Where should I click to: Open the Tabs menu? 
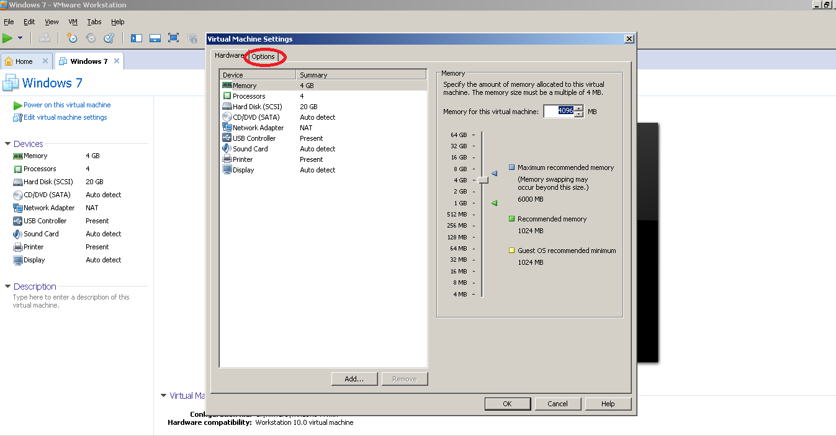[94, 22]
